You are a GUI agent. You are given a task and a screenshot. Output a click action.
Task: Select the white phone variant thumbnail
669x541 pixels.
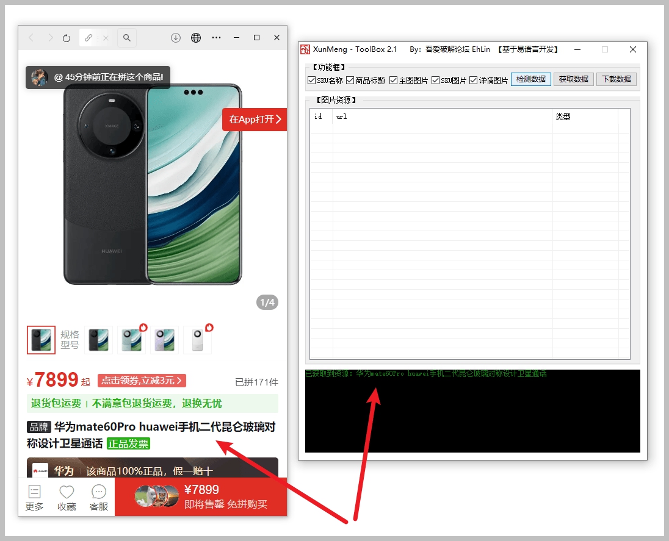coord(197,340)
